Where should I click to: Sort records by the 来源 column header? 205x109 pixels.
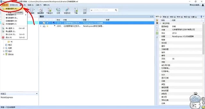[x=130, y=20]
